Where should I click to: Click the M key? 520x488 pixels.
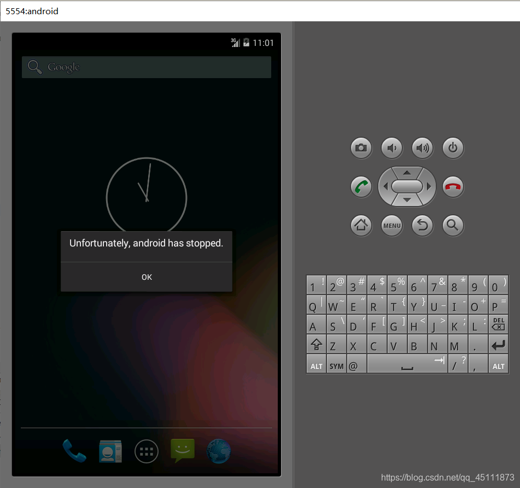458,344
